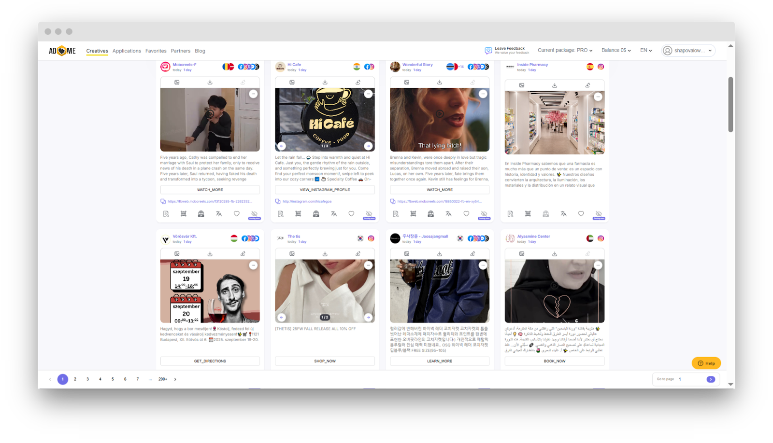Add the Hi Cafe creative to favorites

point(351,214)
